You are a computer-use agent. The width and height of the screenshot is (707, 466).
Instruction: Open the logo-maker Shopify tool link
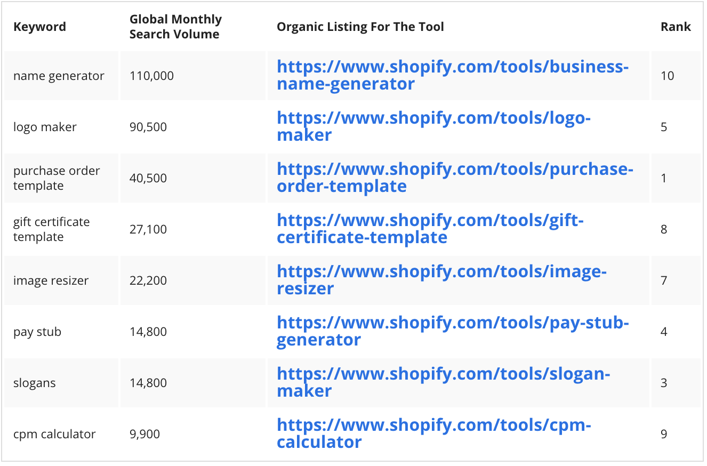[433, 126]
